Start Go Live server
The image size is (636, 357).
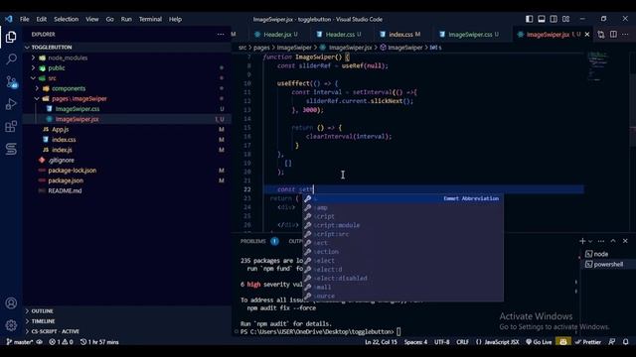pos(539,342)
